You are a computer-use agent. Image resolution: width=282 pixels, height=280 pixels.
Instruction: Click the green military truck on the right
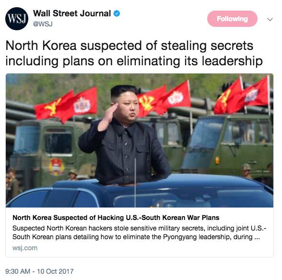(228, 144)
